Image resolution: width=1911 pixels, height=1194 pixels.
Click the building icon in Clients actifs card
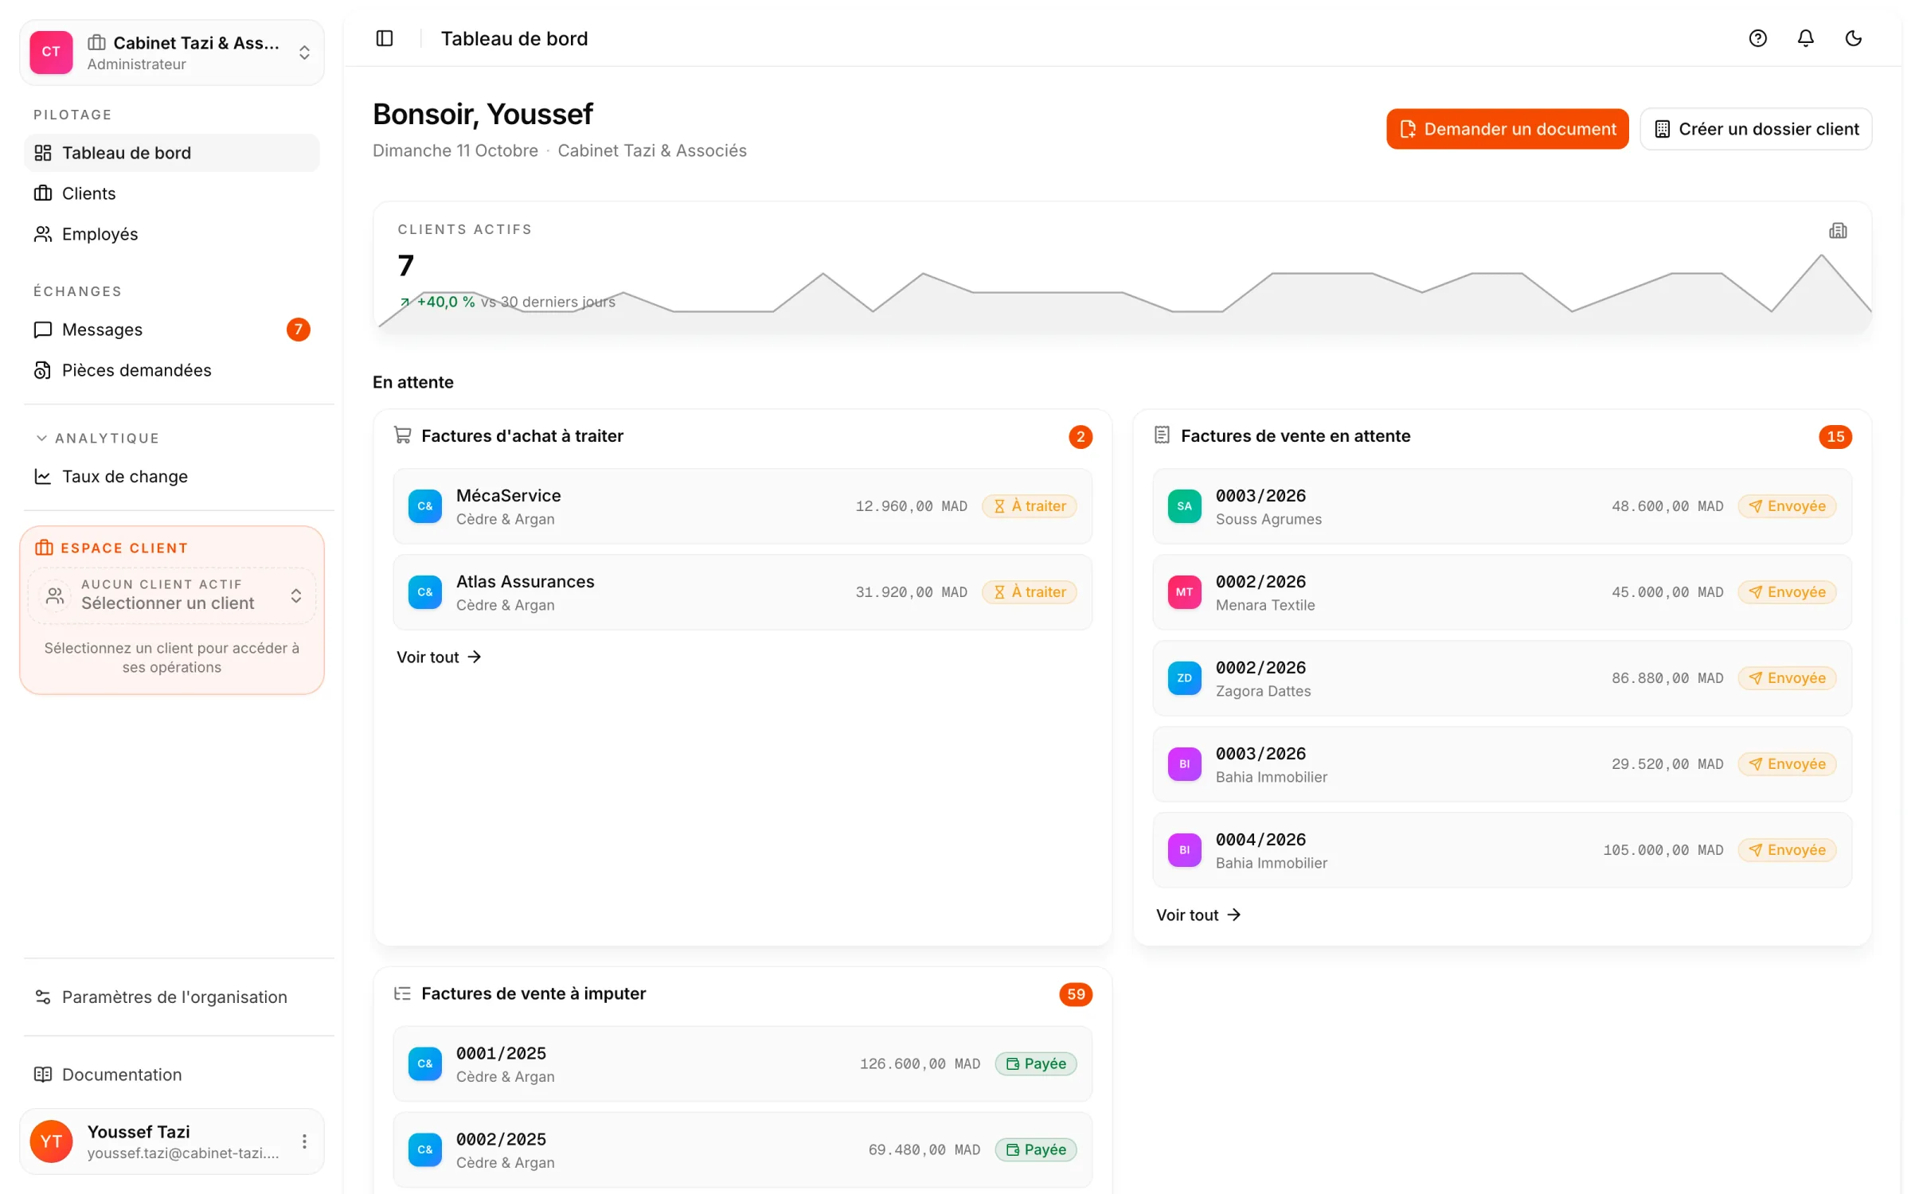point(1838,231)
